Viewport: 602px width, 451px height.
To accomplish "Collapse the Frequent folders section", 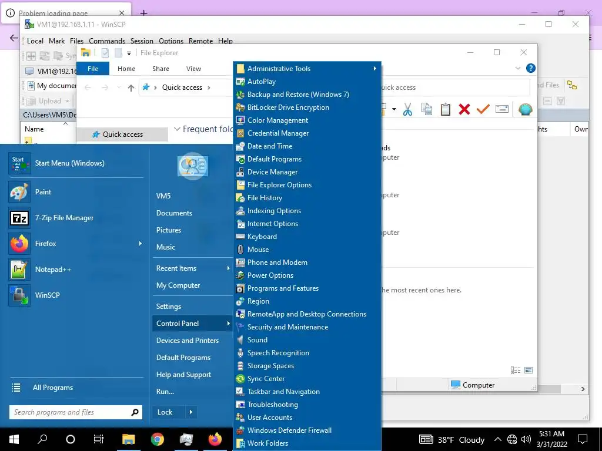I will pyautogui.click(x=177, y=129).
